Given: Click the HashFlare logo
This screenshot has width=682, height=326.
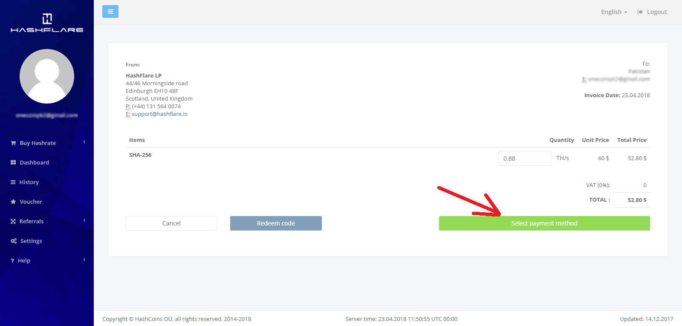Looking at the screenshot, I should (47, 23).
